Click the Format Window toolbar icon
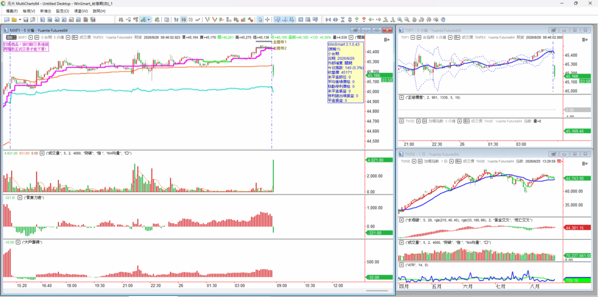598x297 pixels. point(166,19)
